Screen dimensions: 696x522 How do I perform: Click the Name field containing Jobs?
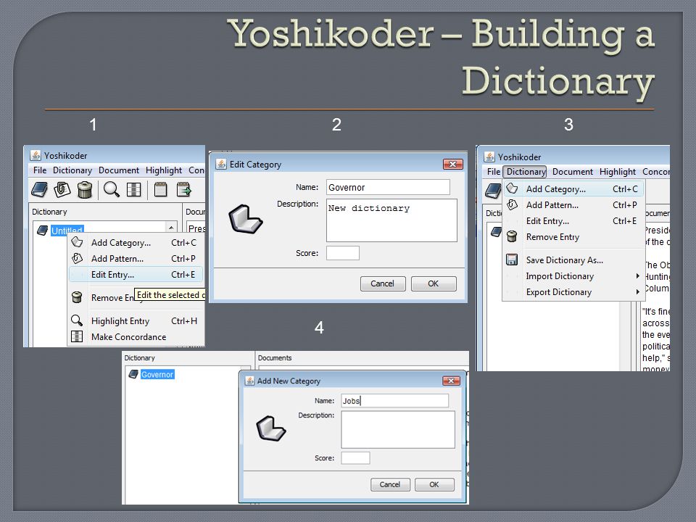(394, 400)
